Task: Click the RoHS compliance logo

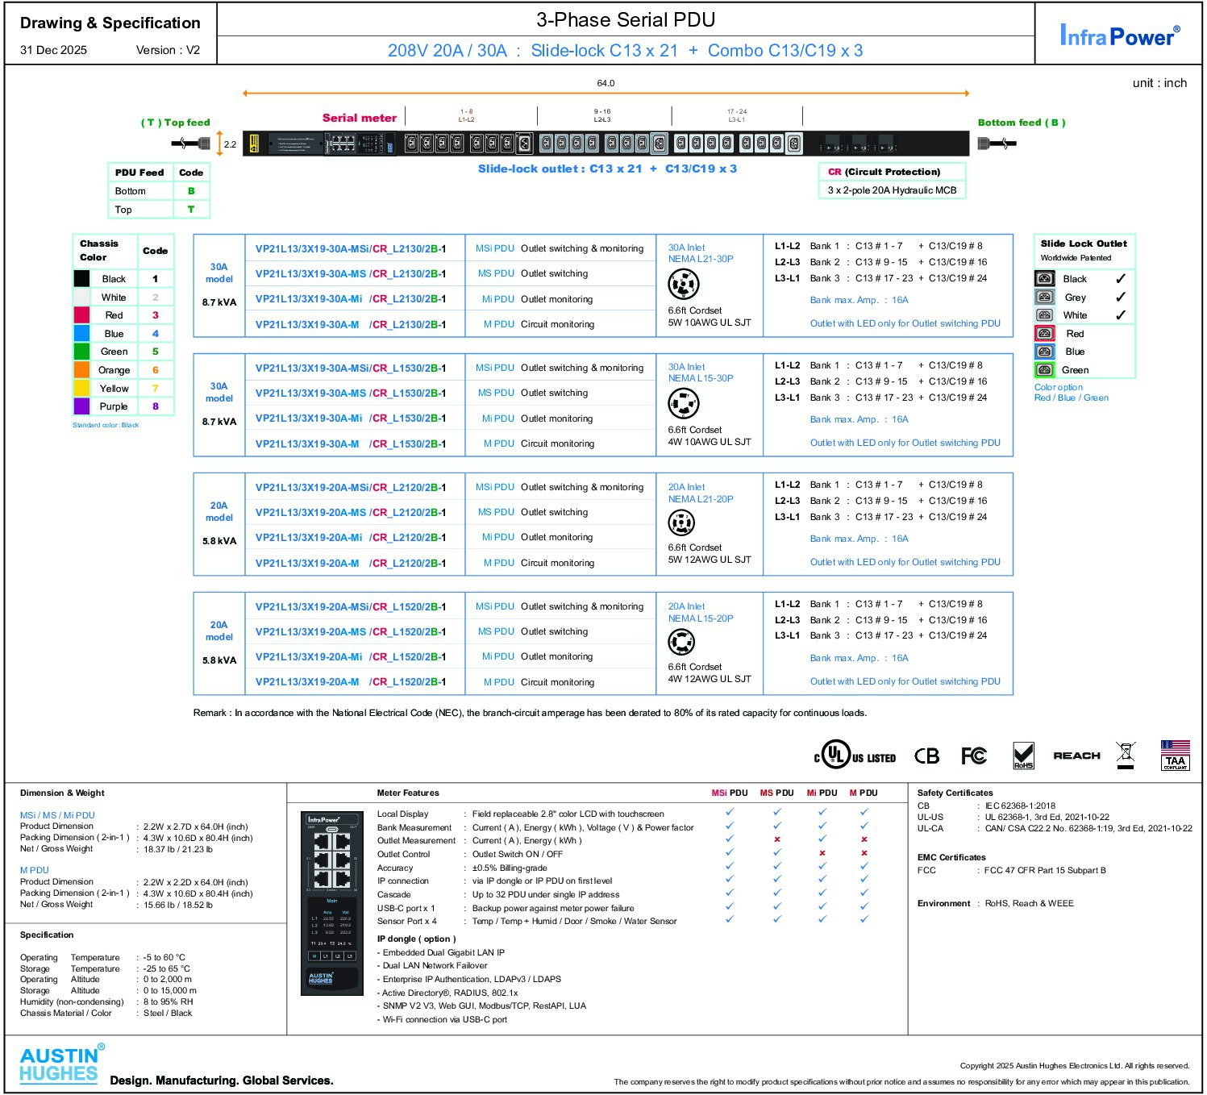Action: point(1023,756)
